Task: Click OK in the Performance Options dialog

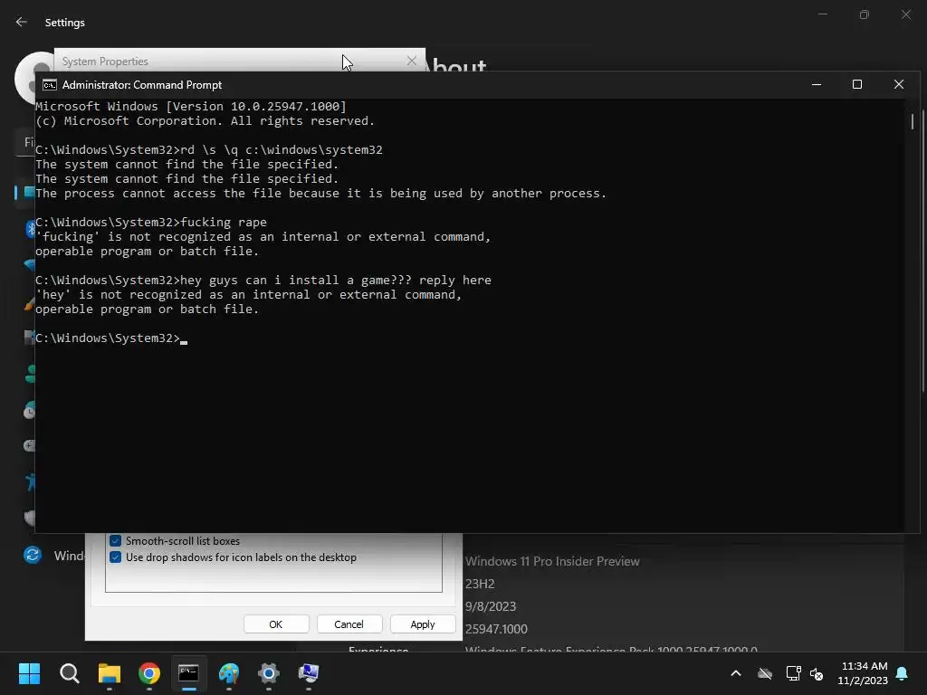Action: tap(276, 624)
